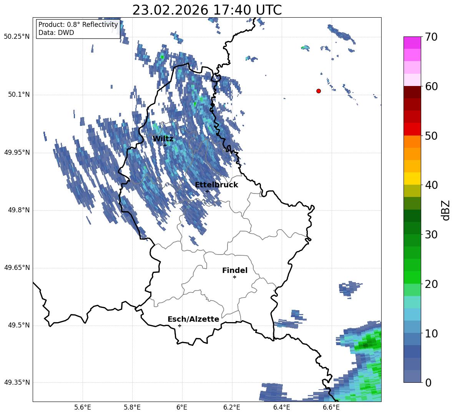455x415 pixels.
Task: Pick the dark maroon colorbar segment below 60
Action: (x=412, y=93)
